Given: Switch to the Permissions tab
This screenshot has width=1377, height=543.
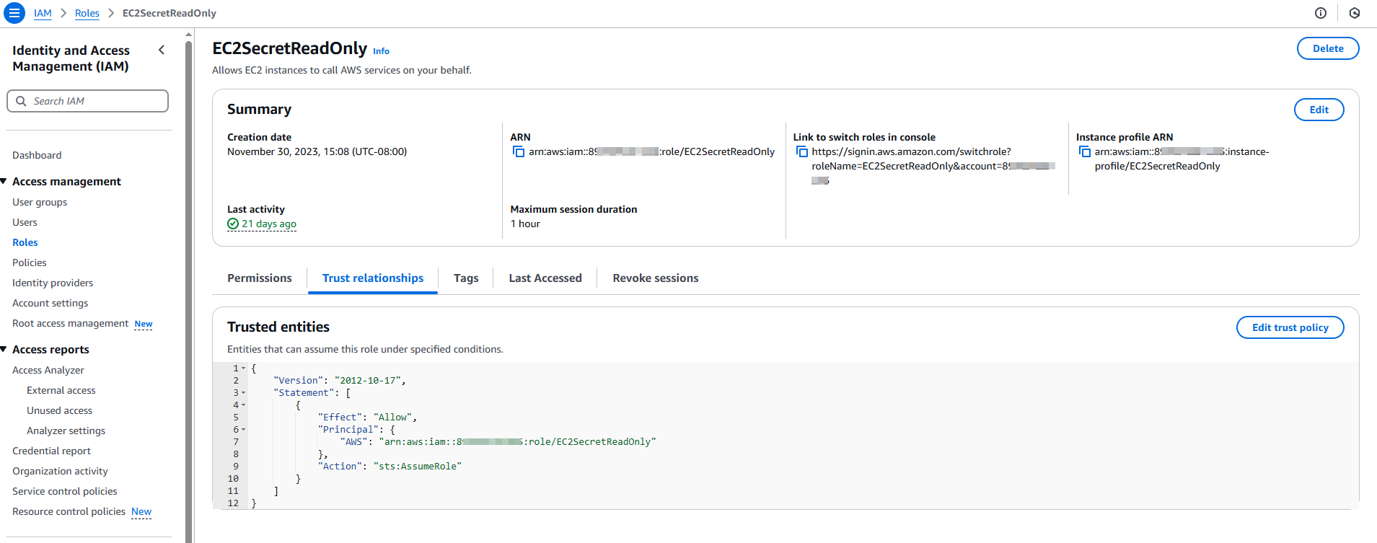Looking at the screenshot, I should (x=260, y=278).
